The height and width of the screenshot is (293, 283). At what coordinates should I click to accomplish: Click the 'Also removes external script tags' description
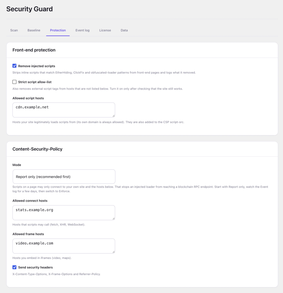(x=98, y=89)
